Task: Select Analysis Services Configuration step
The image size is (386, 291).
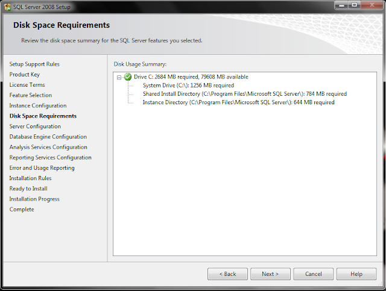Action: [x=48, y=147]
